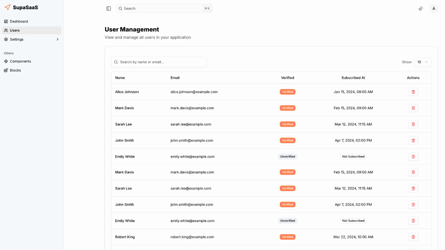
Task: Click the magnifier icon in the top search bar
Action: (120, 8)
